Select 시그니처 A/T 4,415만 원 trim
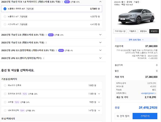This screenshot has width=161, height=122. click(x=52, y=24)
